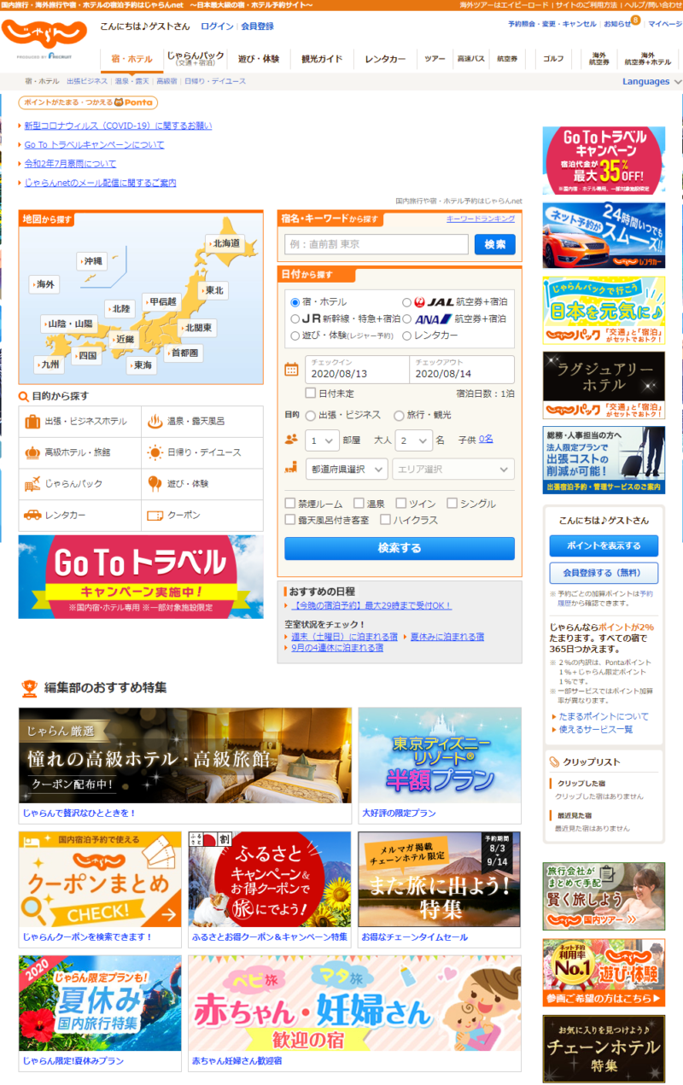The height and width of the screenshot is (1085, 683).
Task: Click the hot spring icon for 温泉・露天風呂
Action: tap(155, 421)
